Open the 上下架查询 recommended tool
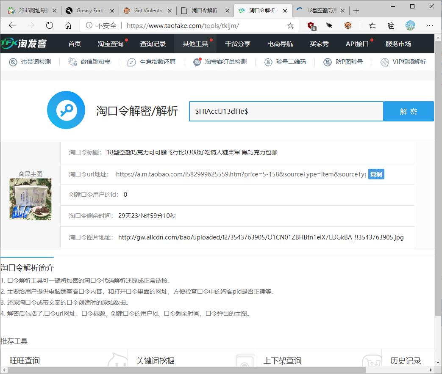This screenshot has width=442, height=374. coord(282,360)
